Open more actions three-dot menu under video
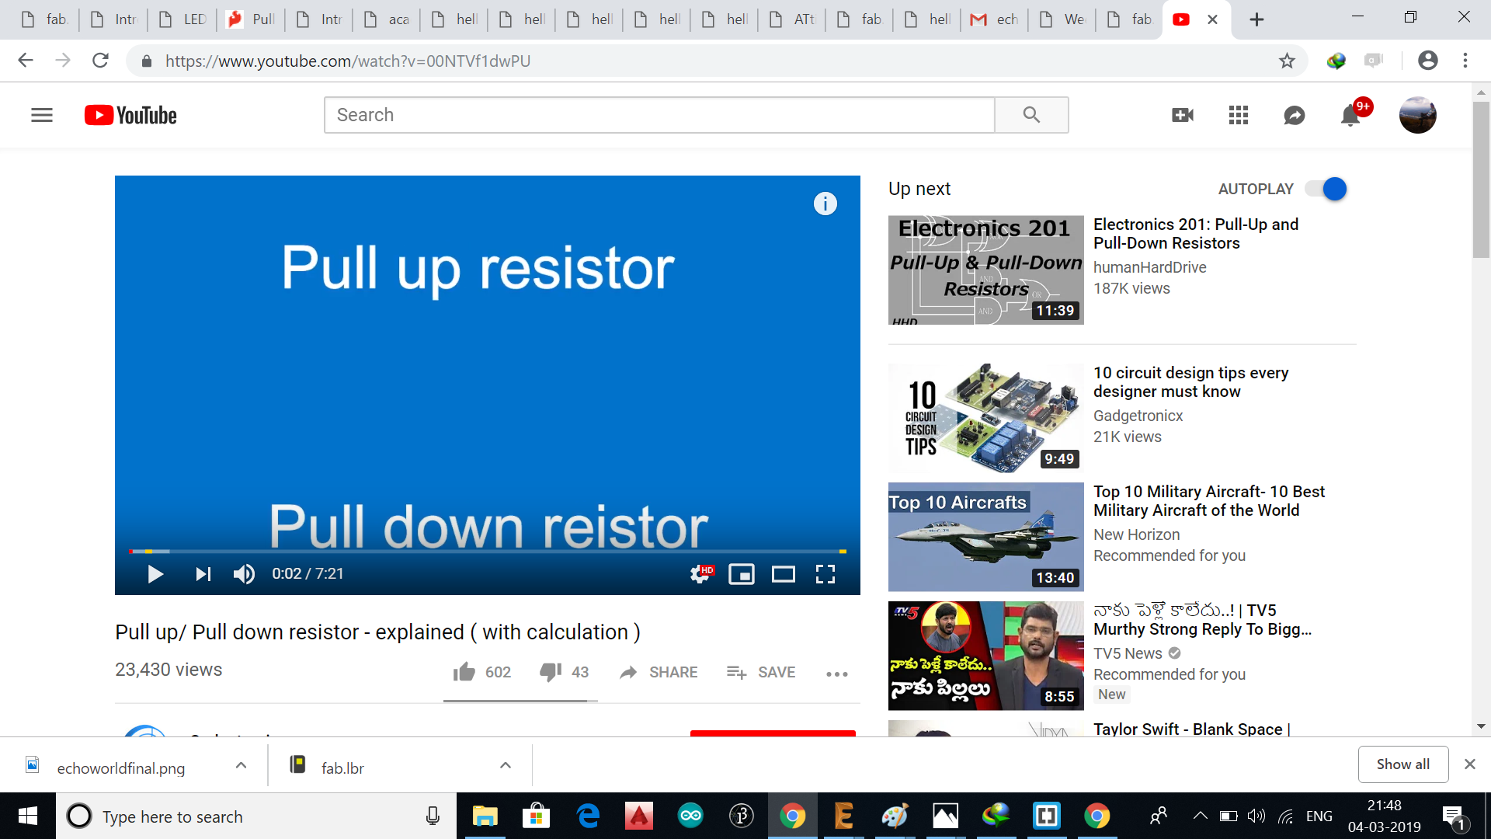Screen dimensions: 1491x839 [836, 674]
